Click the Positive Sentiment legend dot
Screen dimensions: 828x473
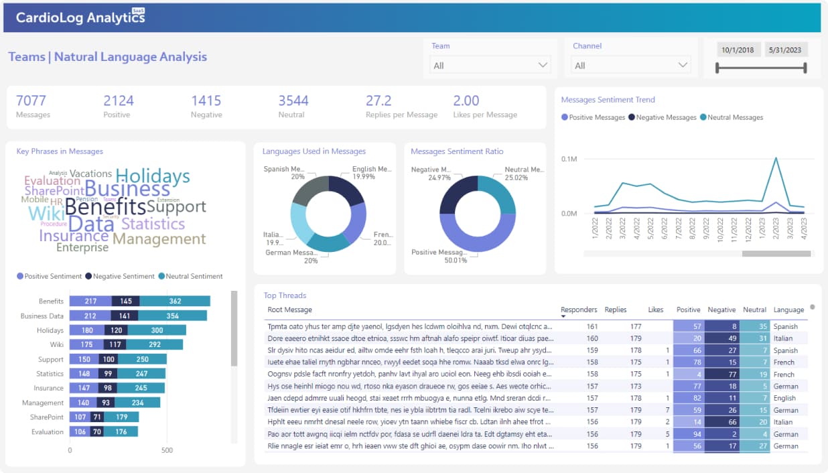(20, 276)
